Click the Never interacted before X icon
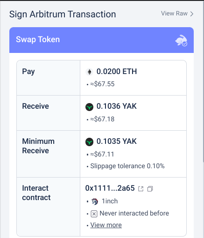 click(94, 214)
